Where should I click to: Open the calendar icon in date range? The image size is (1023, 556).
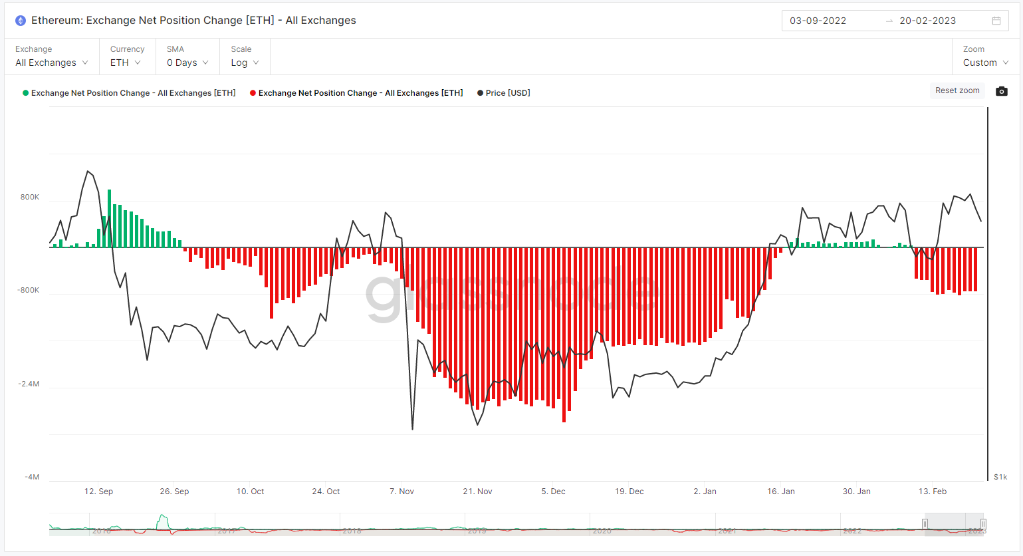[996, 21]
